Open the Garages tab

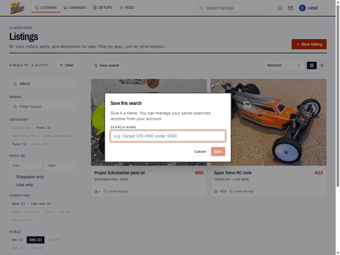pyautogui.click(x=75, y=8)
